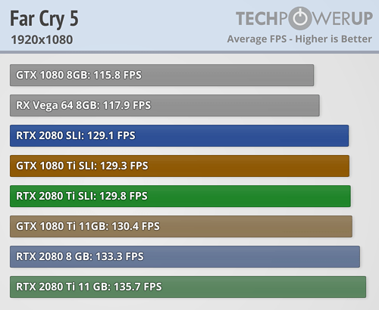The image size is (379, 310).
Task: Click the Average FPS - Higher is Better caption
Action: pos(299,39)
